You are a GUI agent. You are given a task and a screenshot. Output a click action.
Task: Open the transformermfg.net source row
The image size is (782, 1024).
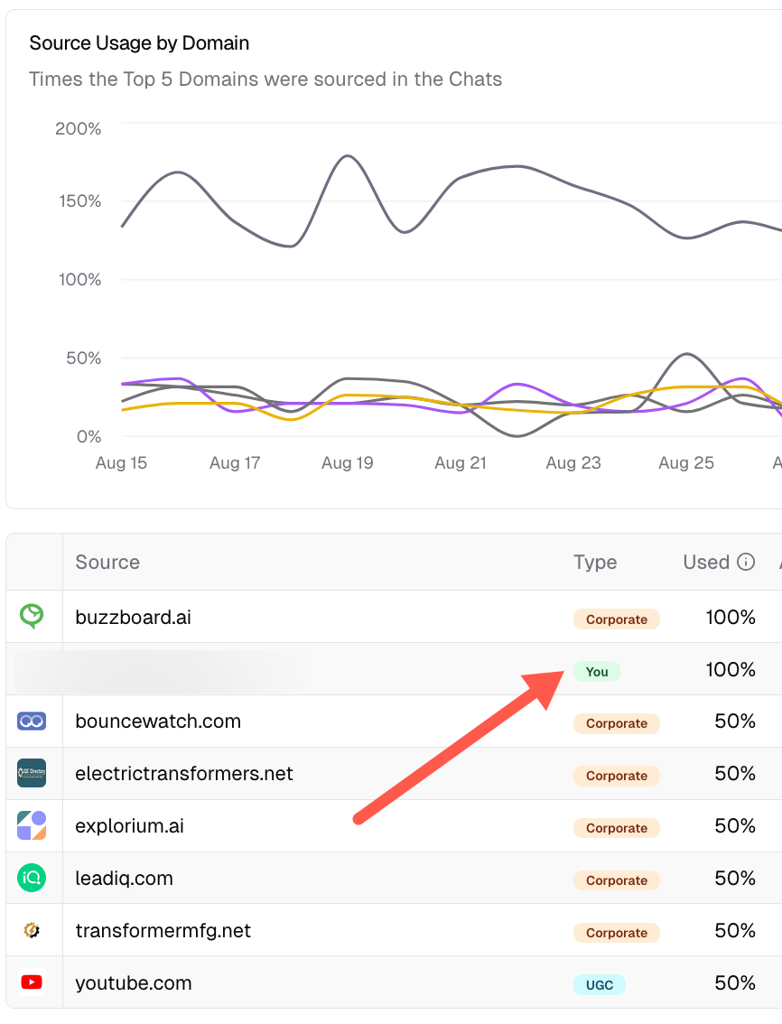coord(394,930)
